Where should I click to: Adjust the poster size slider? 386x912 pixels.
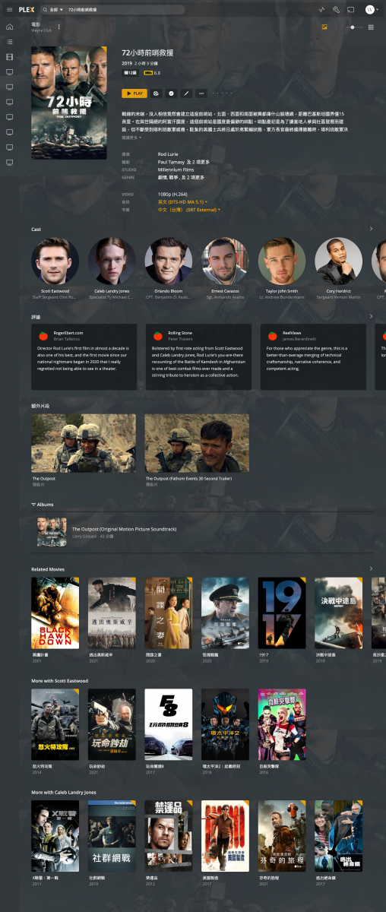(351, 27)
